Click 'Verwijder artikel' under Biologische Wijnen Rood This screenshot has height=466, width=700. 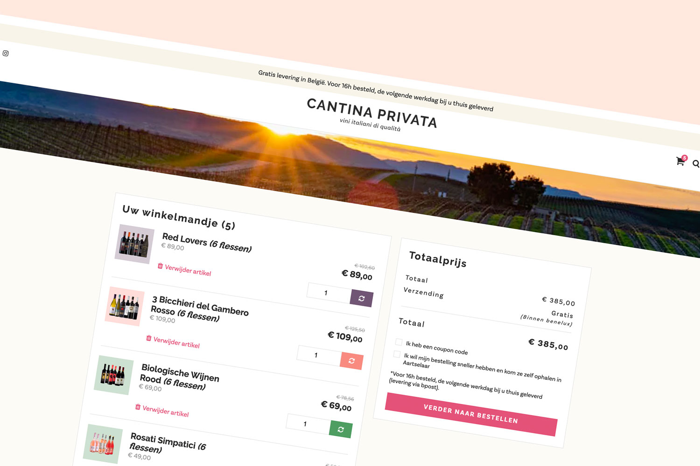pyautogui.click(x=166, y=411)
